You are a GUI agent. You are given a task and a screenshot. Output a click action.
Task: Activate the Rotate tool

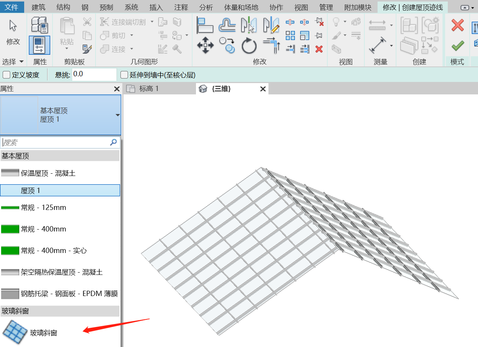[x=249, y=46]
